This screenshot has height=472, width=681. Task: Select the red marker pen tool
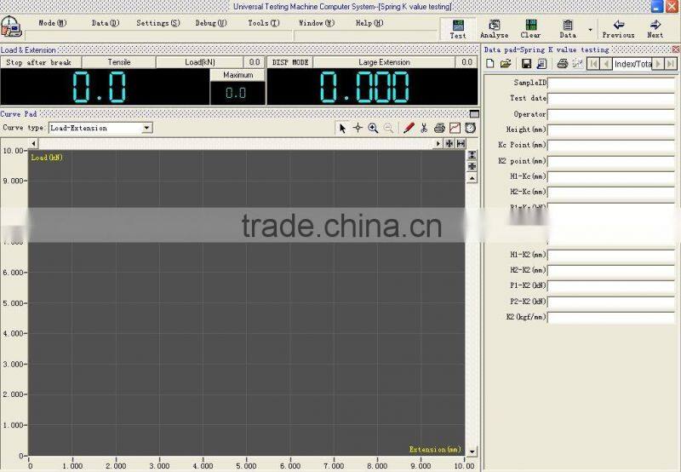pos(409,128)
